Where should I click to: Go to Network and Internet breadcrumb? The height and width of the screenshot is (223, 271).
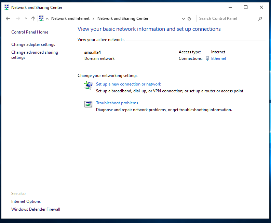70,18
